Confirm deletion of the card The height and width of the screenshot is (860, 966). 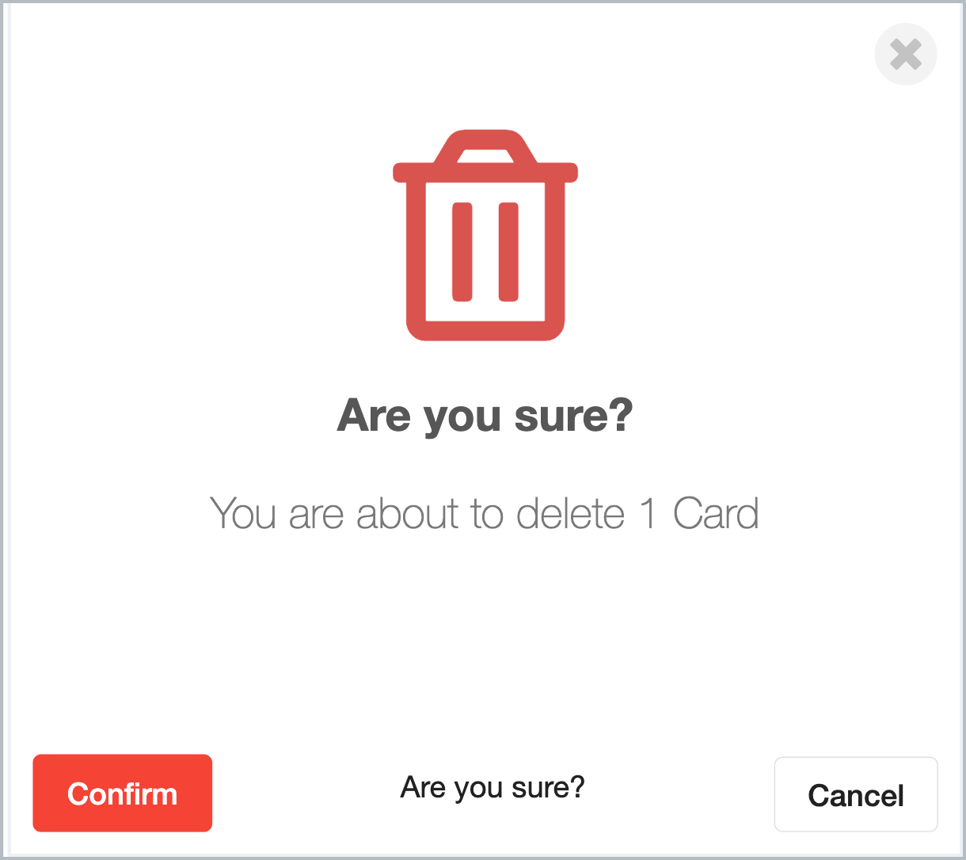pyautogui.click(x=122, y=793)
